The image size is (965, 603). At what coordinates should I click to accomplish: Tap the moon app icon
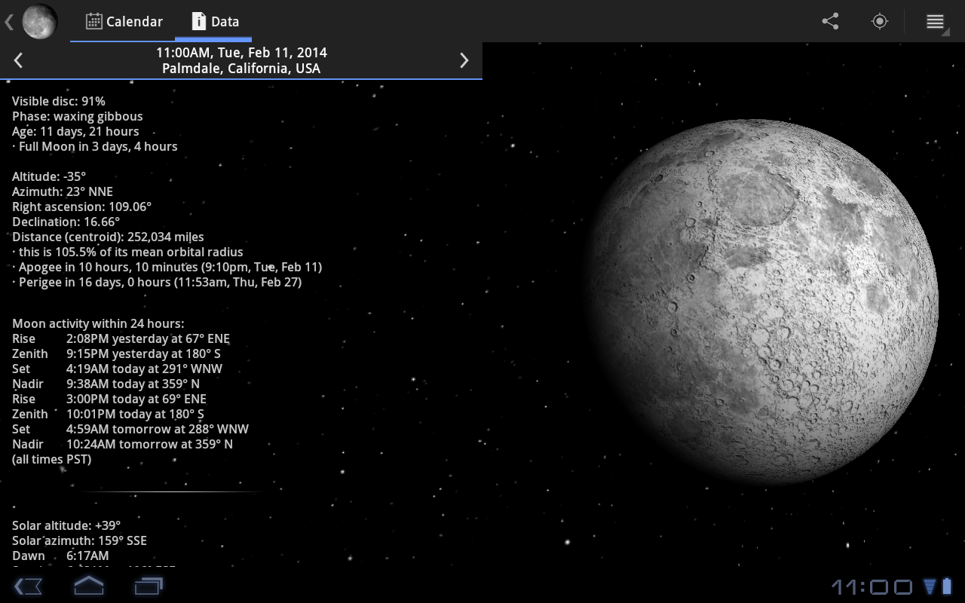coord(40,21)
